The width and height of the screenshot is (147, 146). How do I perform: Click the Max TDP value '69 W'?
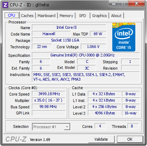point(98,34)
